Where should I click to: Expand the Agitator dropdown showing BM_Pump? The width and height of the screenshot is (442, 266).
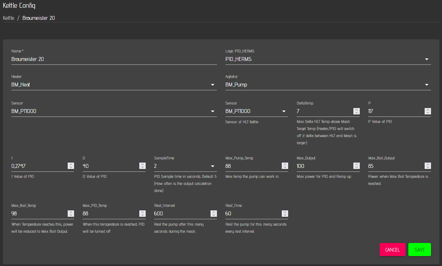(x=427, y=85)
